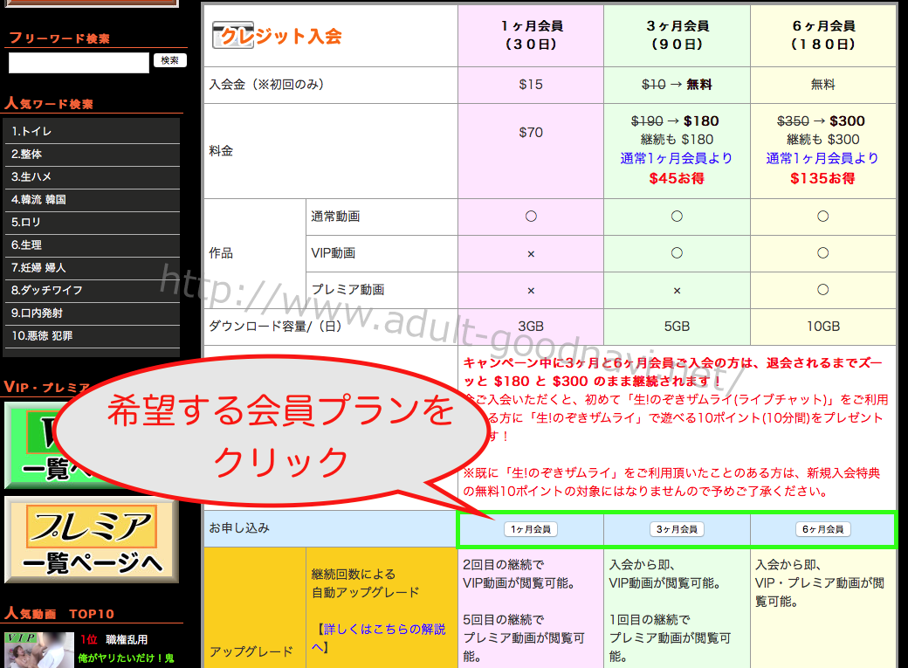Viewport: 908px width, 668px height.
Task: Select the 6ヶ月会員 application button
Action: tap(822, 529)
